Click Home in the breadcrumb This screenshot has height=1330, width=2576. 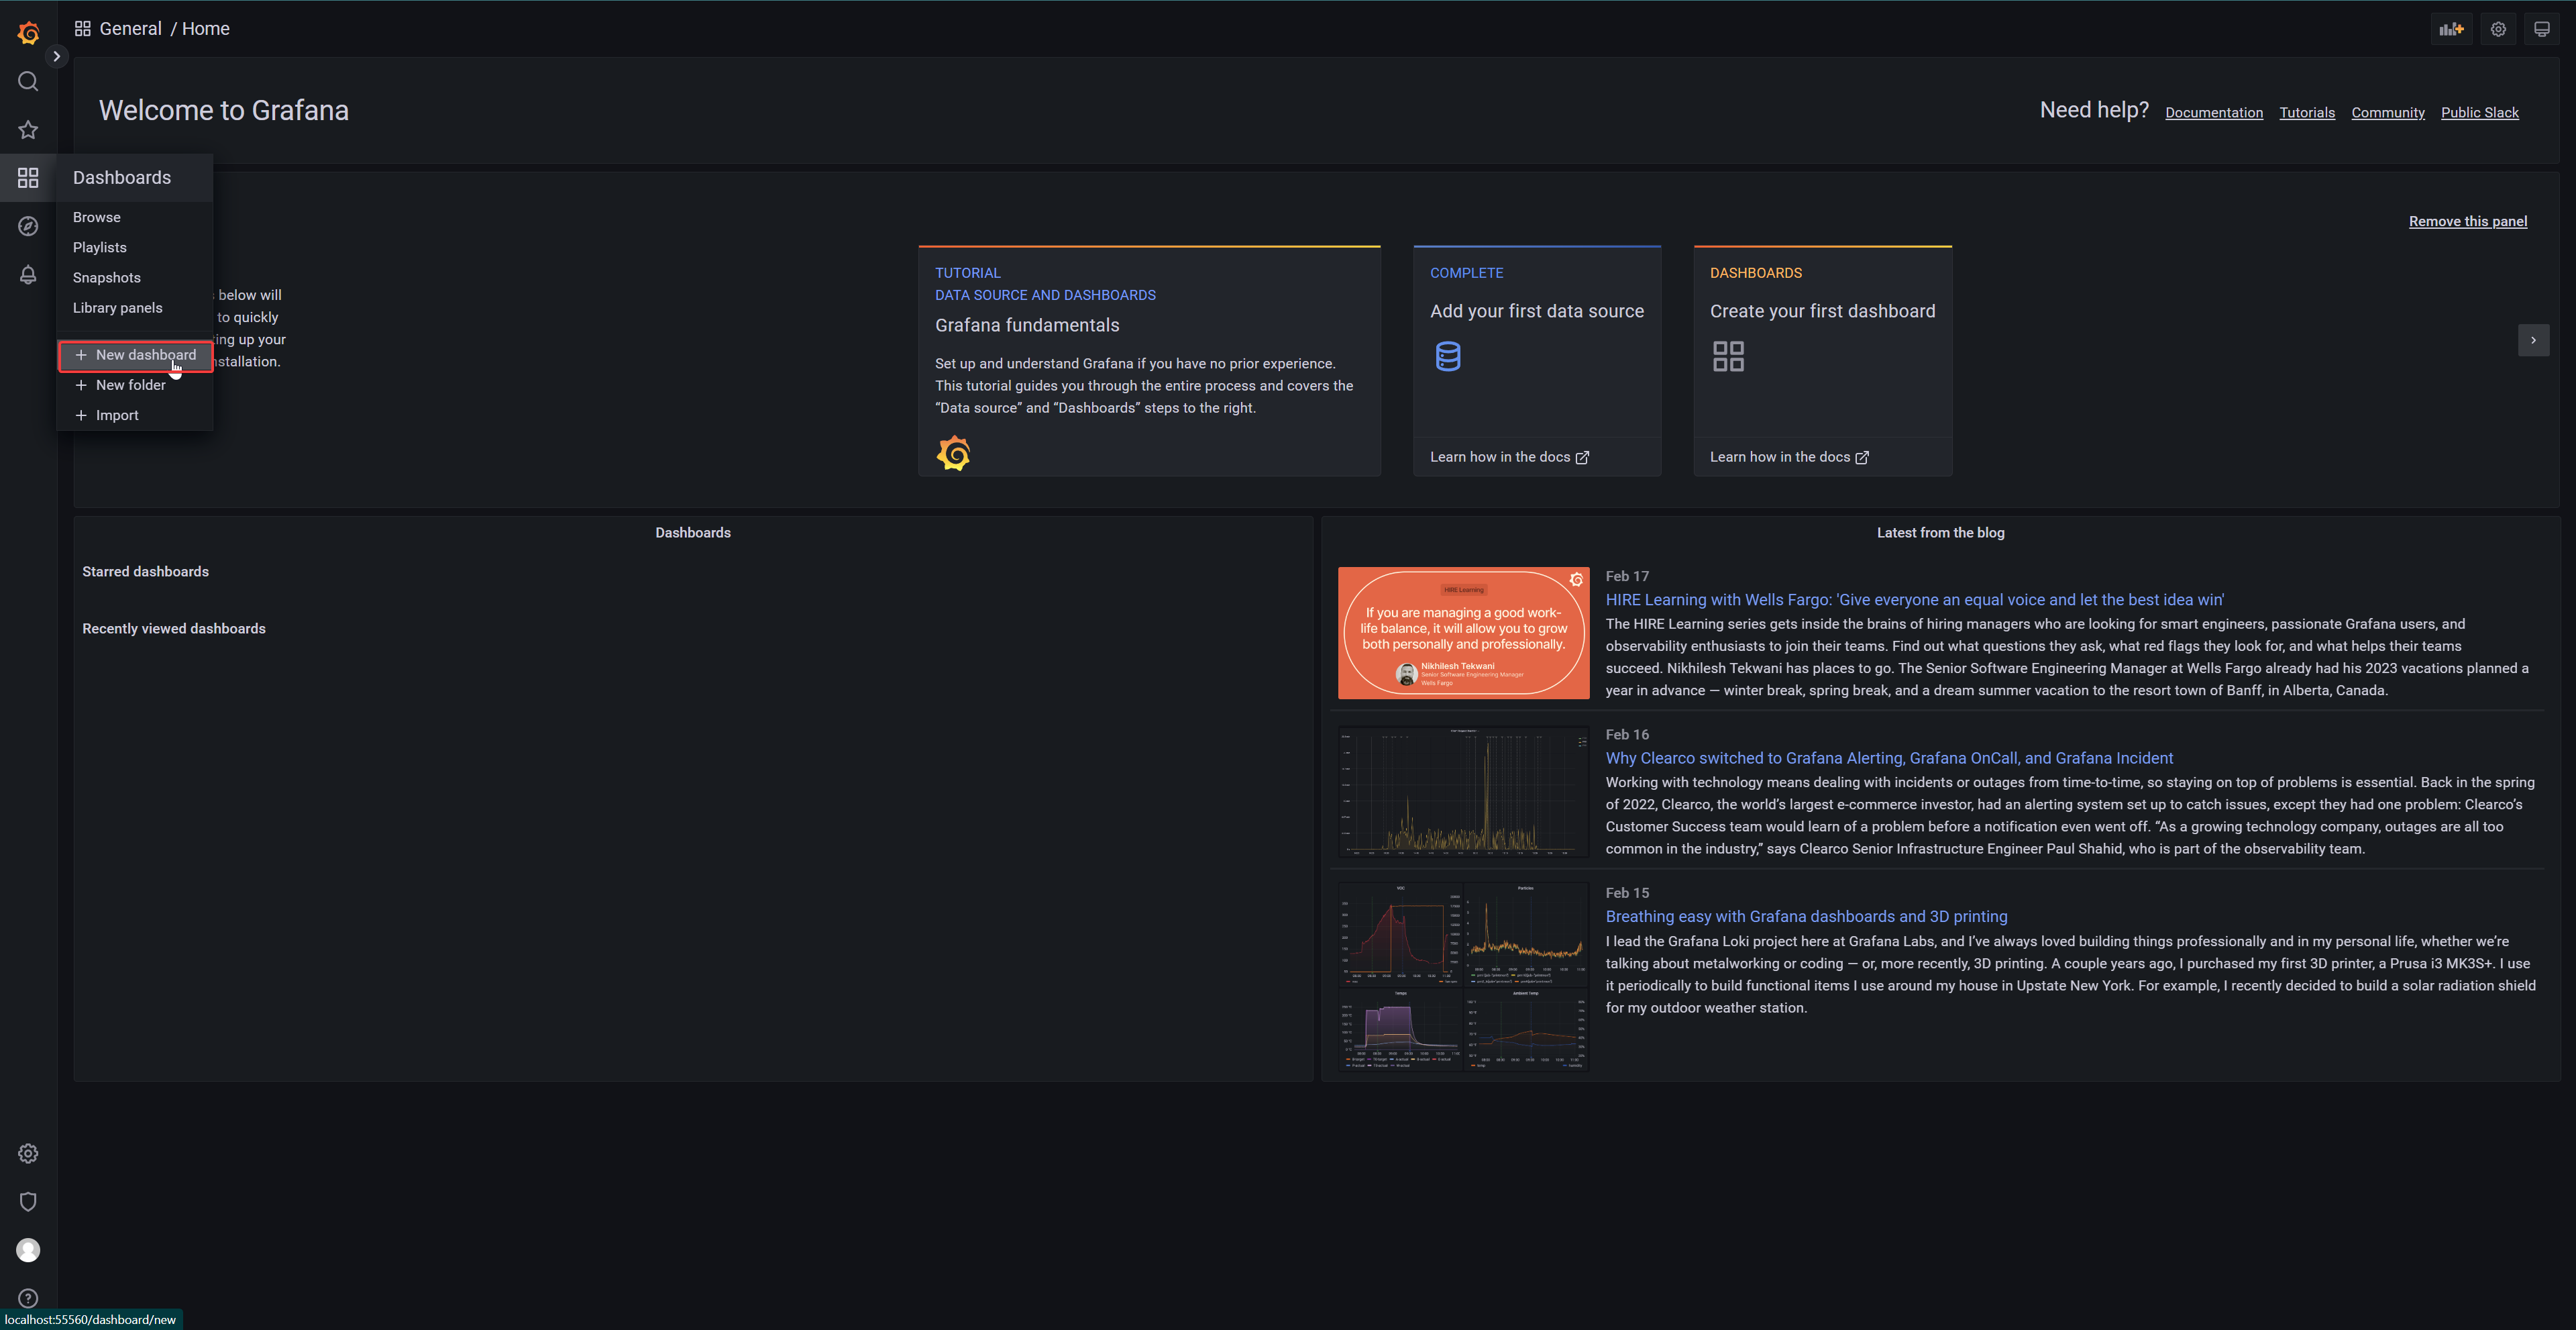(206, 29)
